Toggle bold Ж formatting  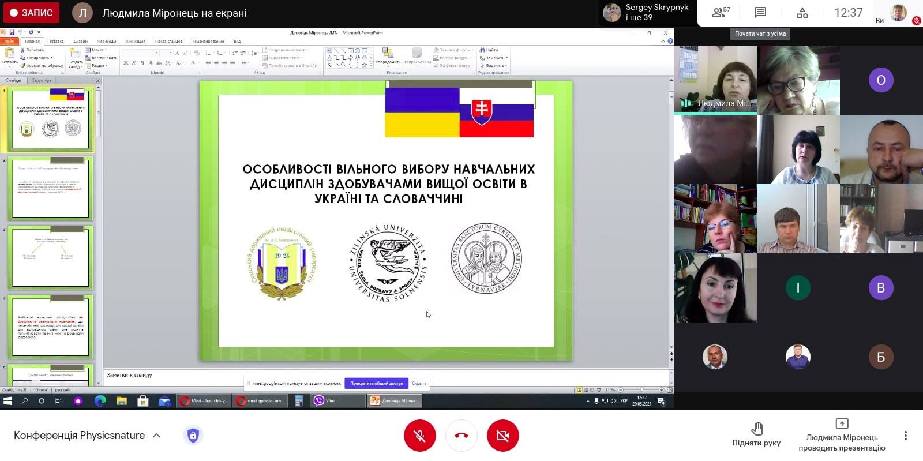pyautogui.click(x=126, y=63)
